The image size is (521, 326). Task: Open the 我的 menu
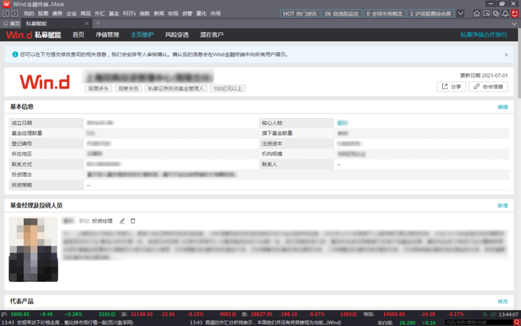[x=29, y=13]
